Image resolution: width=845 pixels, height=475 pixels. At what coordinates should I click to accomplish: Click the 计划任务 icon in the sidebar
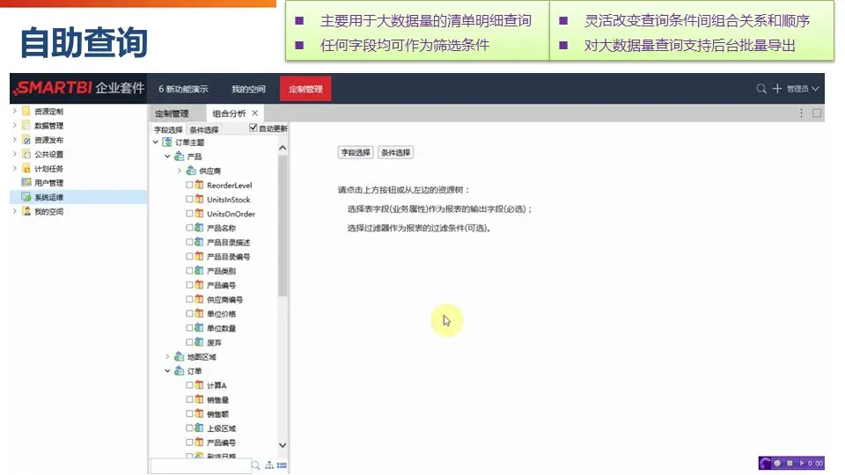[x=26, y=169]
